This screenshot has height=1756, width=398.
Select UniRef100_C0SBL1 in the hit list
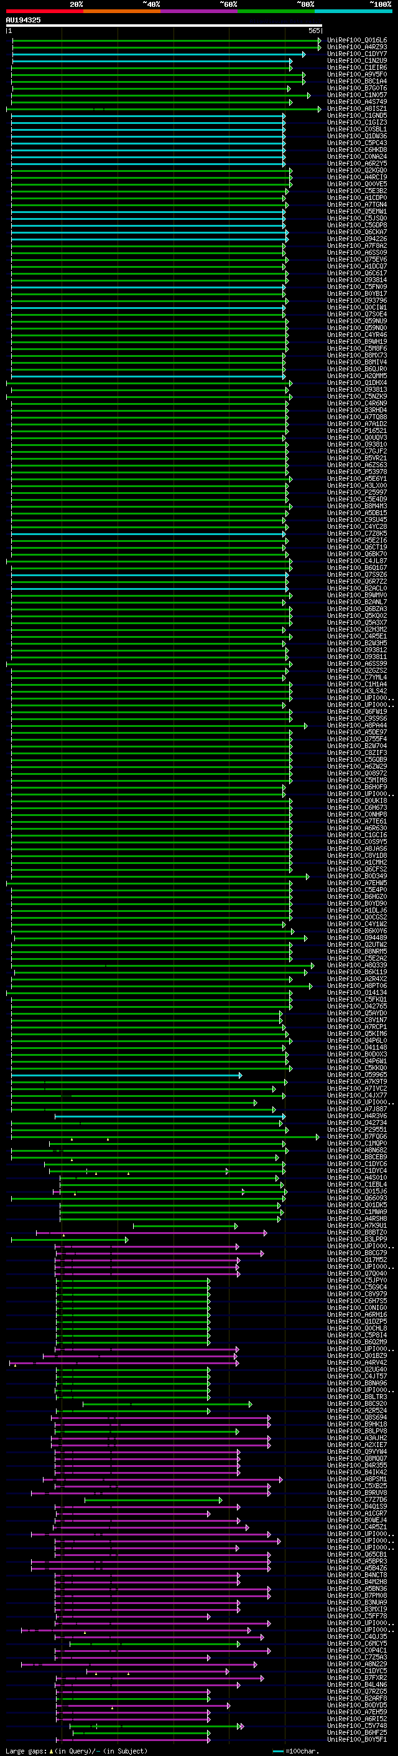357,130
